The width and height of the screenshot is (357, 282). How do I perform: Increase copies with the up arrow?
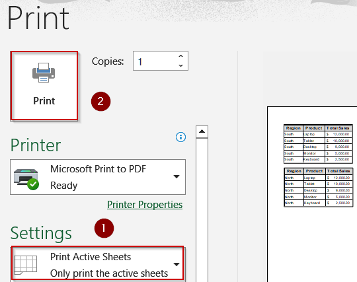coord(180,56)
